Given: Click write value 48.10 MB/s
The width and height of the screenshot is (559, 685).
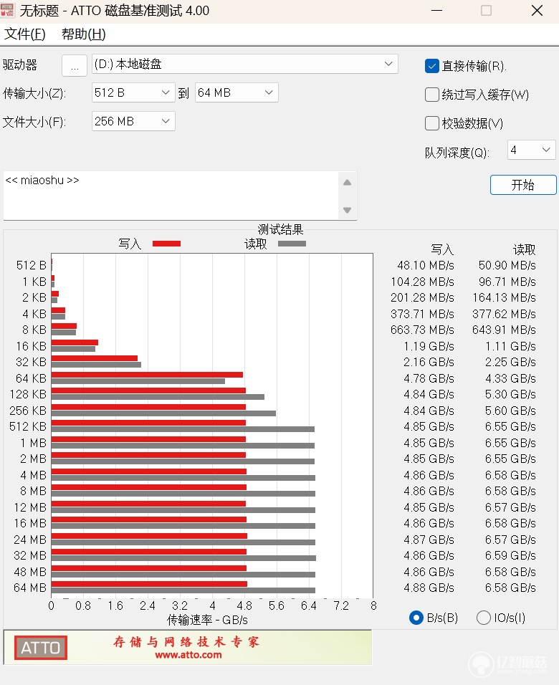Looking at the screenshot, I should pos(425,265).
